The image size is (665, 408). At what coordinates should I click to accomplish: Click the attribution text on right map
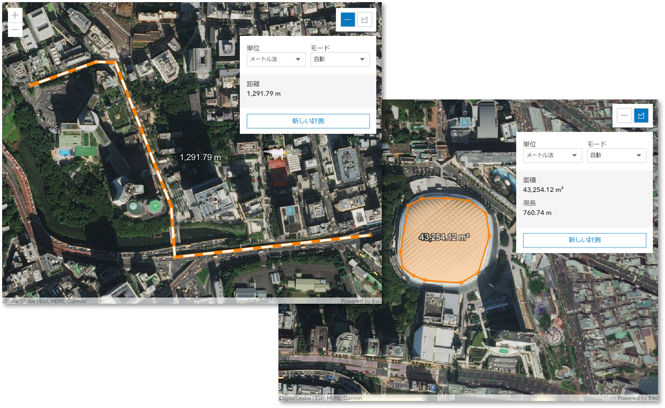pos(321,398)
